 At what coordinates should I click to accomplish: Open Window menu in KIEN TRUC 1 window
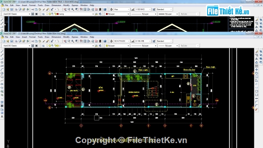(x=84, y=5)
